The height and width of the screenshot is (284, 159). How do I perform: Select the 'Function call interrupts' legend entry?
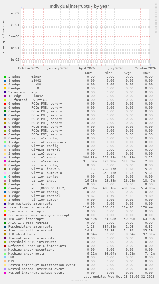point(31,231)
